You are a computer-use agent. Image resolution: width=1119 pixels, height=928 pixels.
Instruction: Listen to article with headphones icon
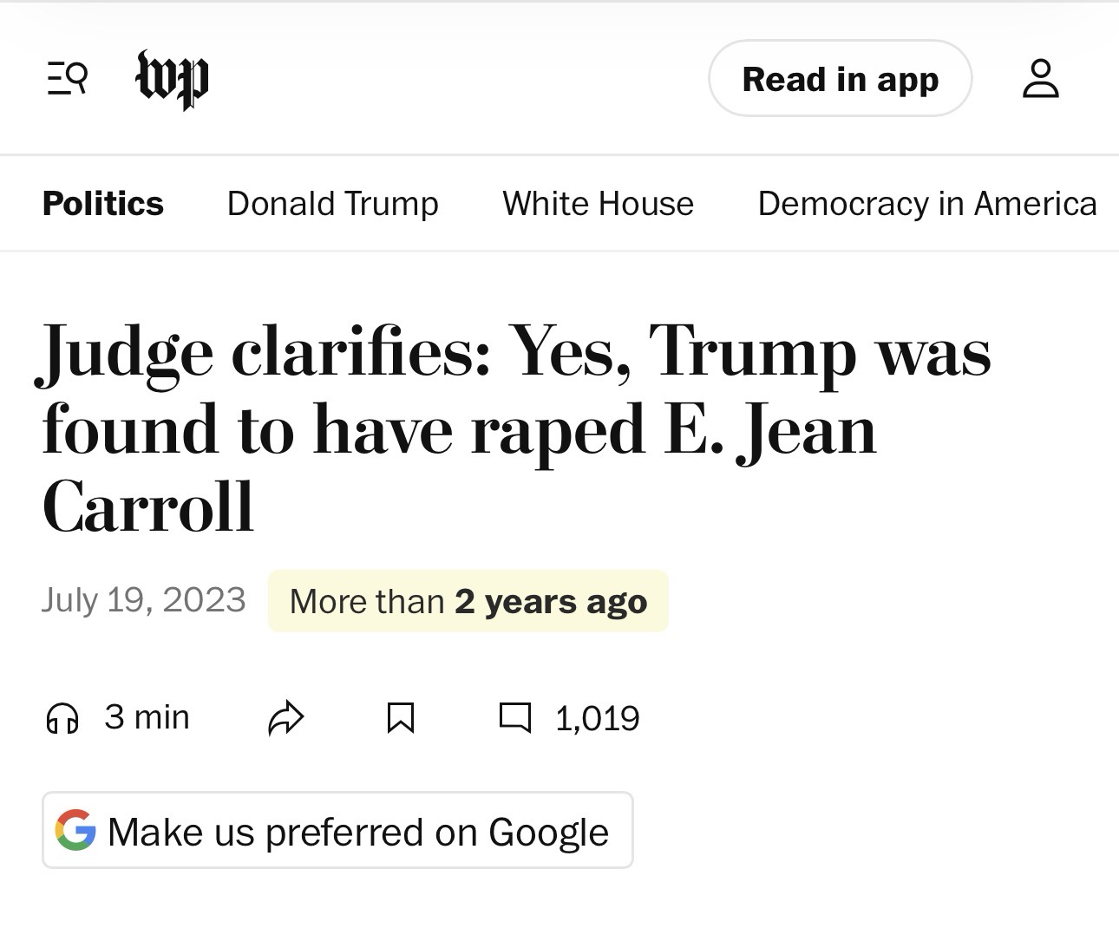pyautogui.click(x=62, y=718)
